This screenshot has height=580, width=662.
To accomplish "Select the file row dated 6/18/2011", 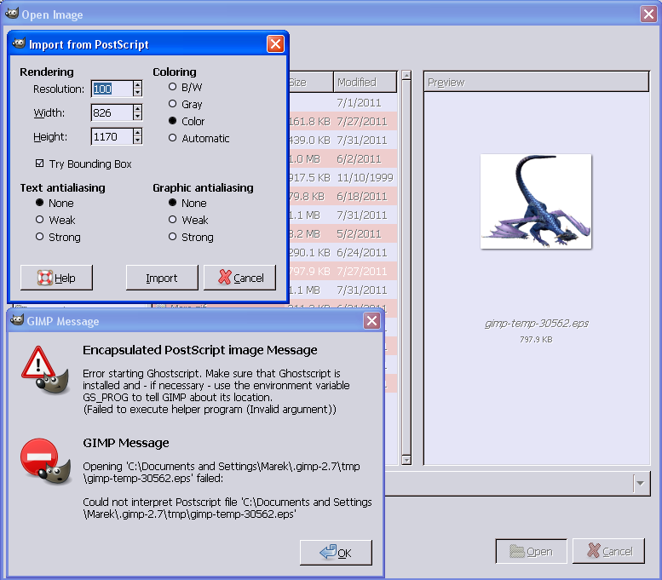I will (x=343, y=196).
